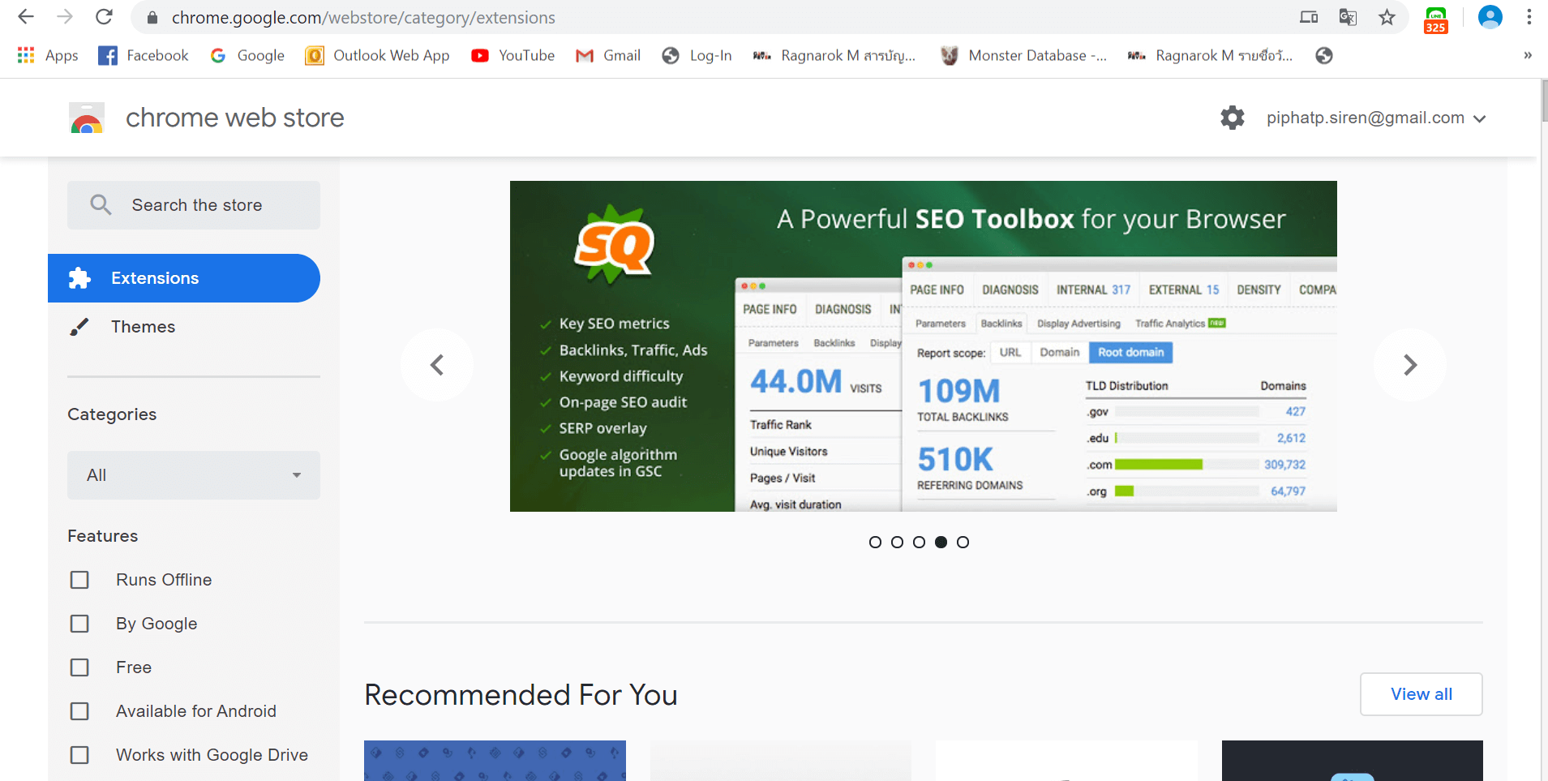
Task: Open the Log-In bookmark
Action: 697,55
